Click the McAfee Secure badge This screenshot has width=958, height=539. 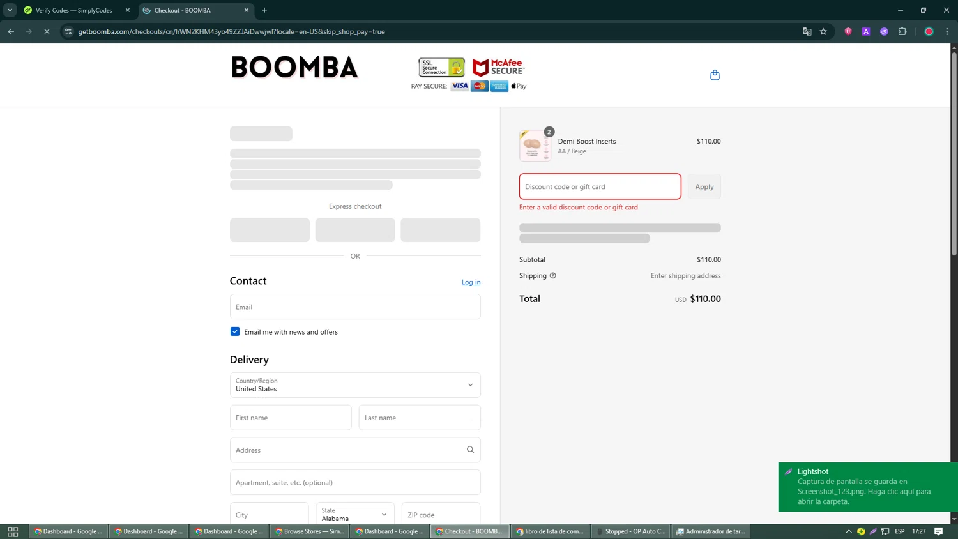pyautogui.click(x=498, y=67)
